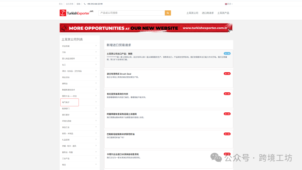Select the 环境与回收 category

67,121
